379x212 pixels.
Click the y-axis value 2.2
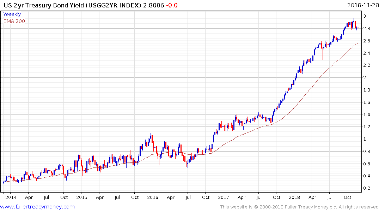(366, 65)
